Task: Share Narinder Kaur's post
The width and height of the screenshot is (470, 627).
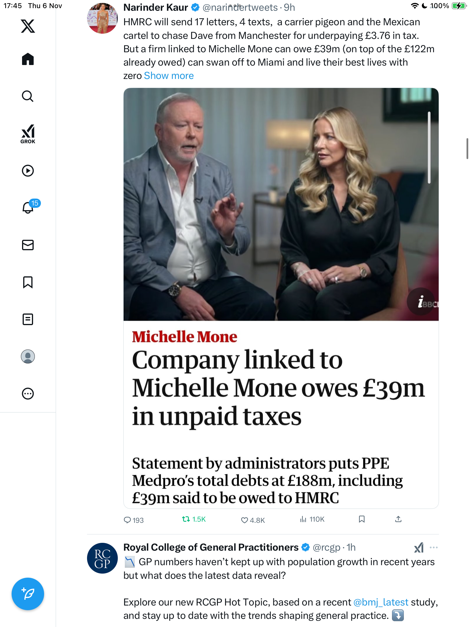Action: (x=398, y=519)
